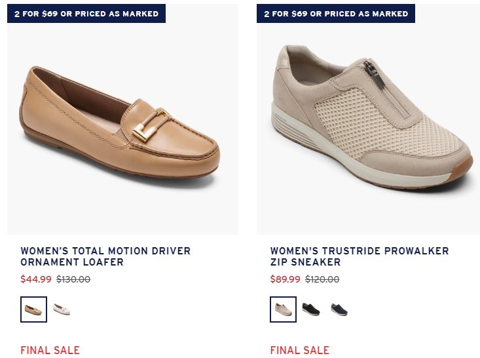The width and height of the screenshot is (480, 358).
Task: Select the beige sneaker color swatch
Action: point(283,309)
